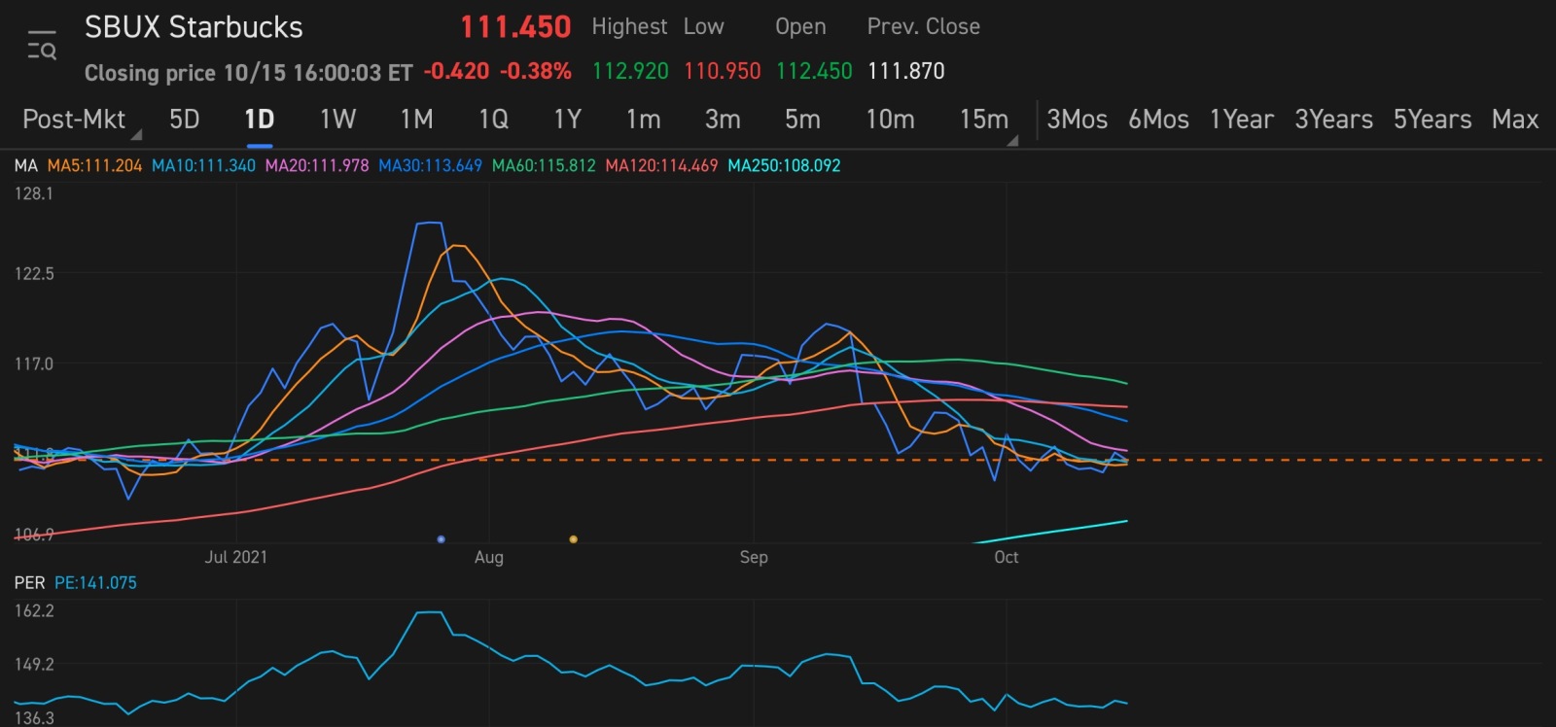Screen dimensions: 1556x727
Task: Click the MA5:111.204 indicator value
Action: point(94,165)
